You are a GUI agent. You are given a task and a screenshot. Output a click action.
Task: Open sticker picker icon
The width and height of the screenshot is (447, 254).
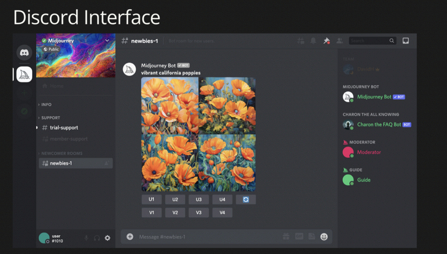click(x=312, y=237)
